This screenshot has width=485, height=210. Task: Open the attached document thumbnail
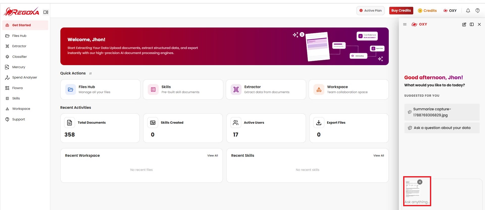pos(413,189)
